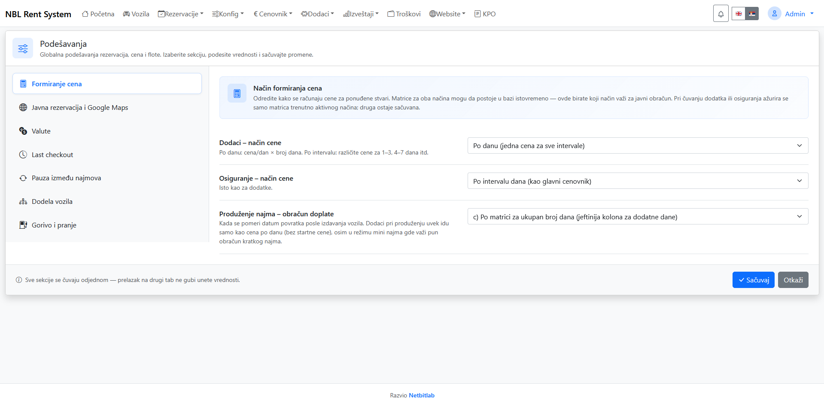
Task: Follow the Netbitlab footer link
Action: 421,395
